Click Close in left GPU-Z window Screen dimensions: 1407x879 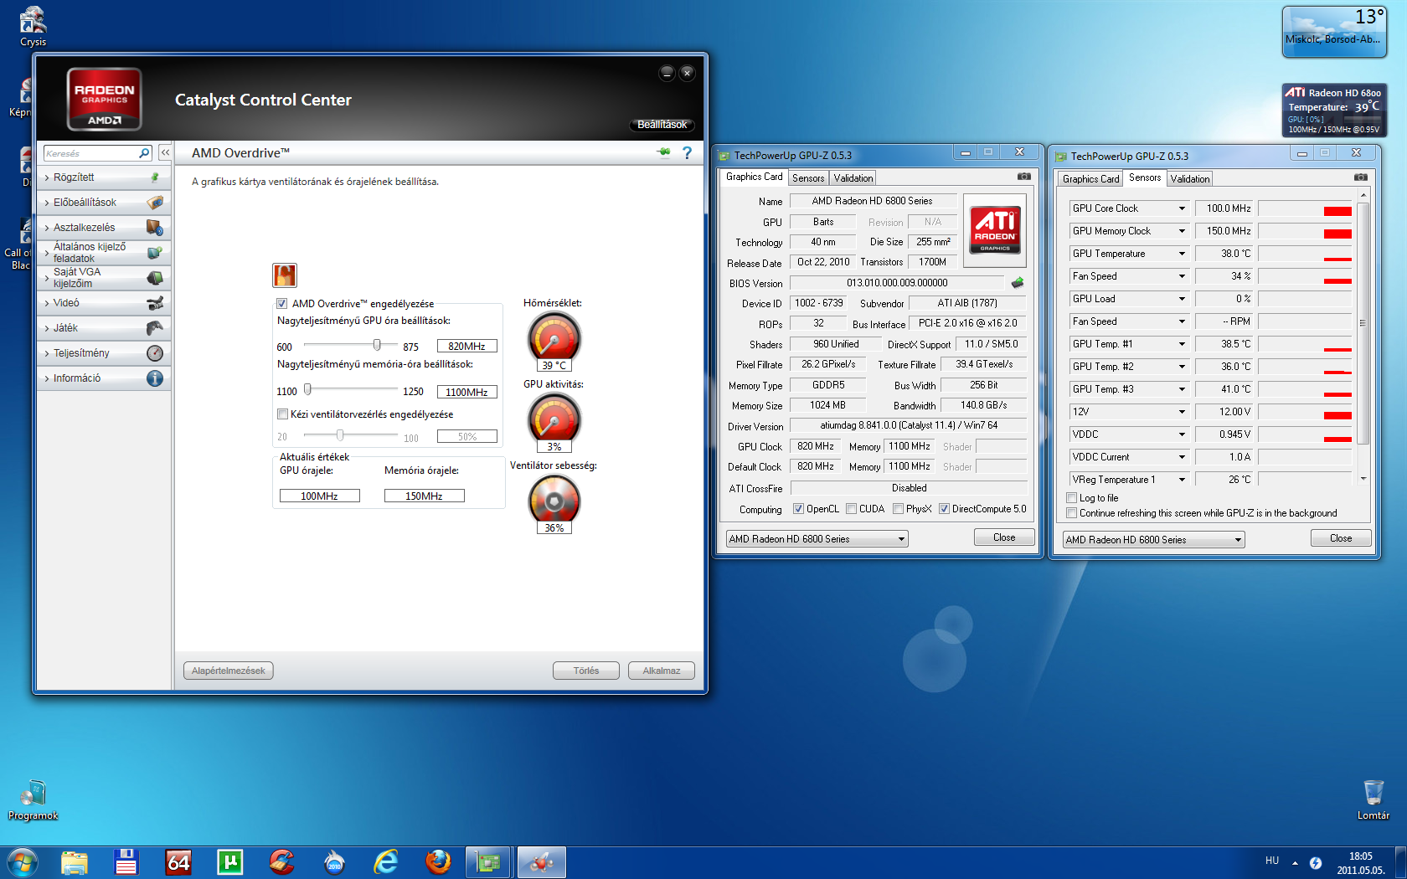[x=1004, y=537]
